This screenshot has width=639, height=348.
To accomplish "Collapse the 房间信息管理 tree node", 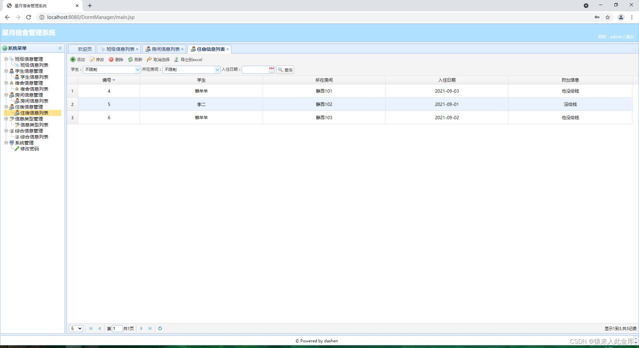I will (6, 95).
